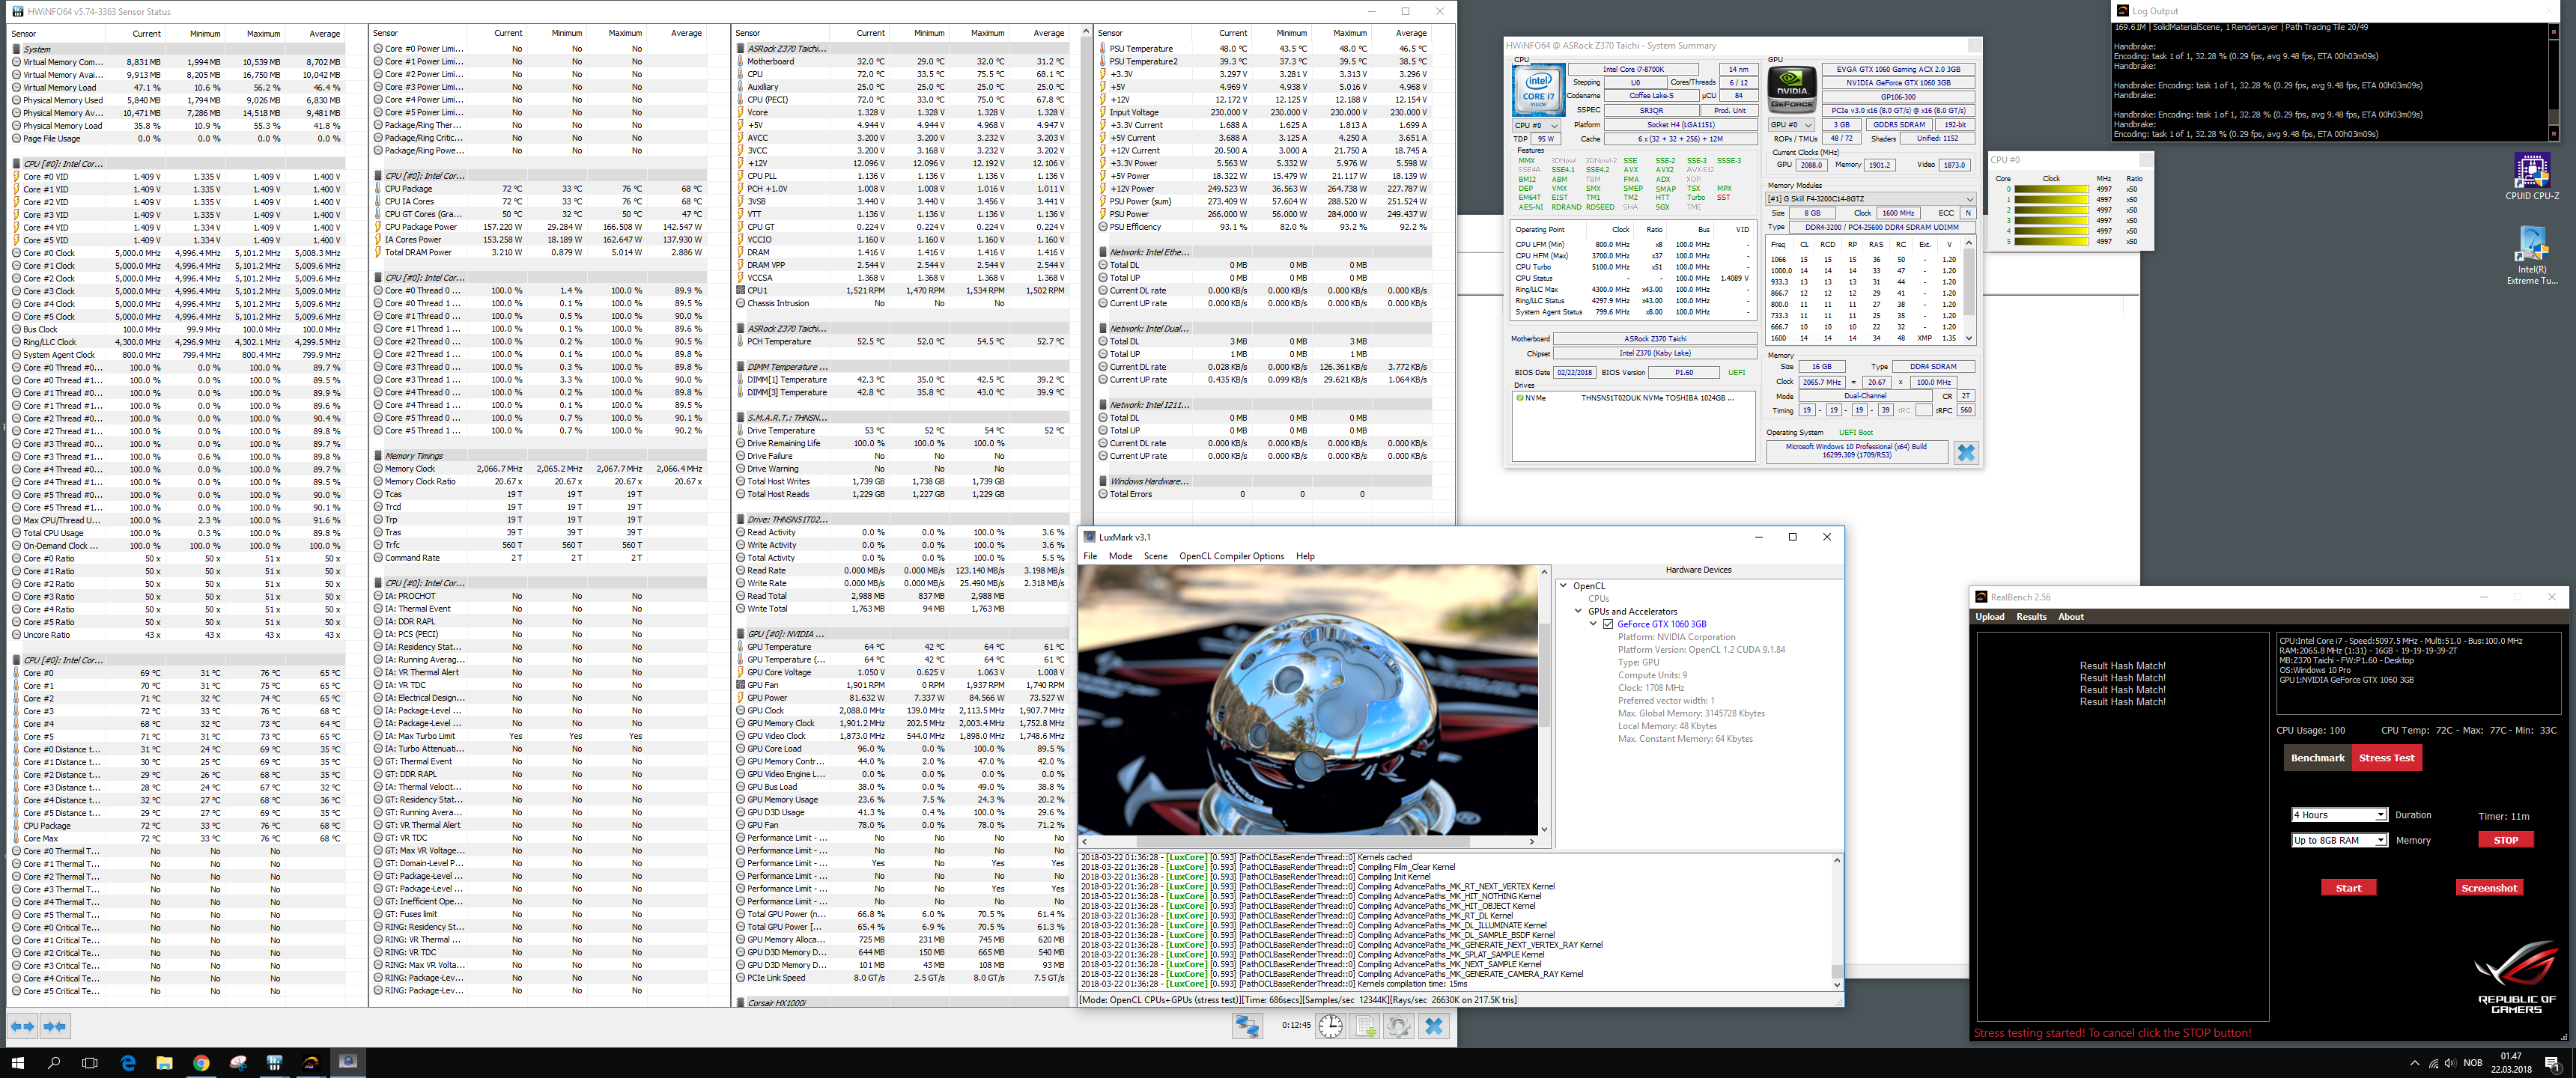Open the Intel Extreme Tuning desktop shortcut
The width and height of the screenshot is (2576, 1078).
[x=2531, y=256]
